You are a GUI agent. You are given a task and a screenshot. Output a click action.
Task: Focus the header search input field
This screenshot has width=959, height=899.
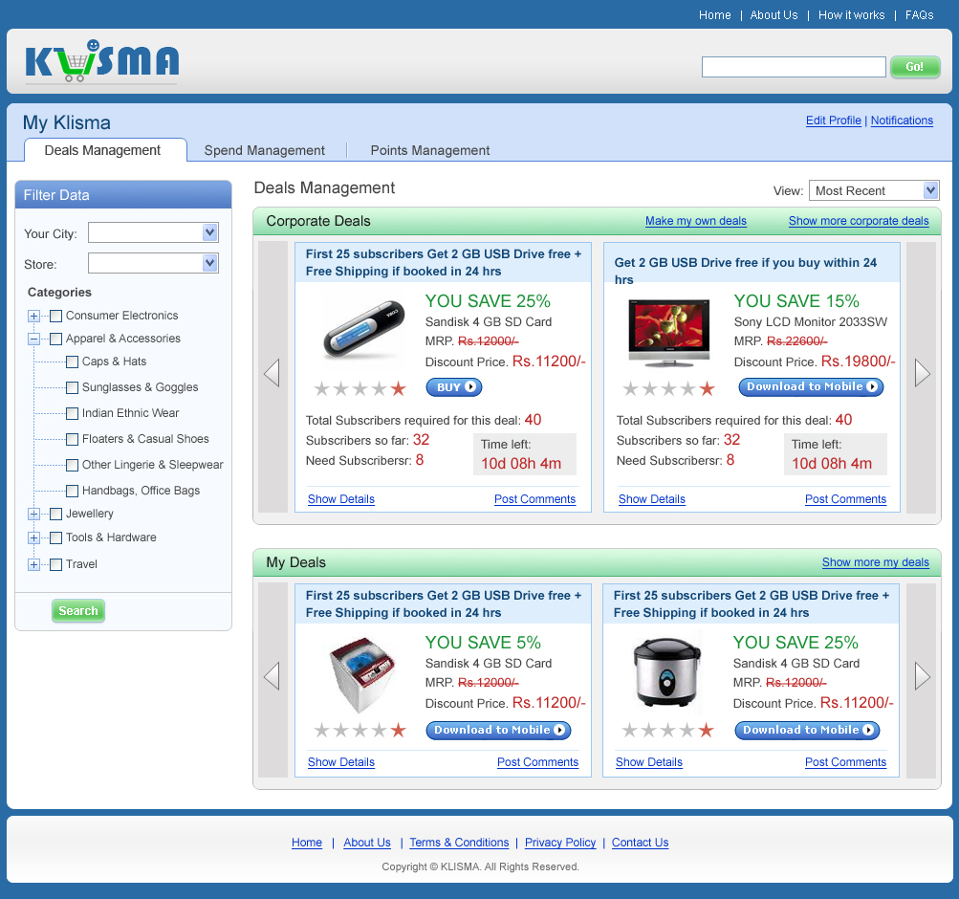[x=794, y=67]
